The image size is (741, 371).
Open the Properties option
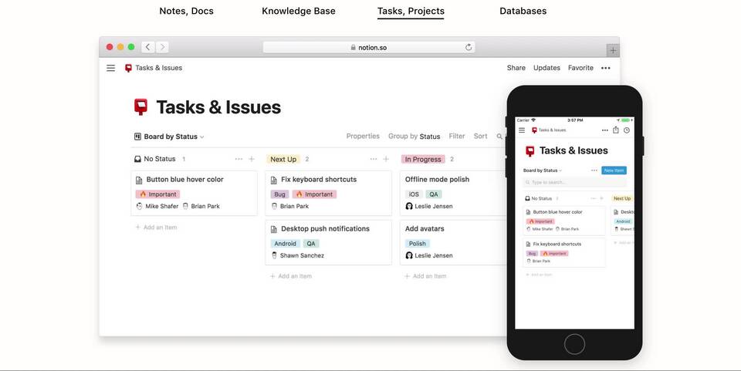(363, 136)
